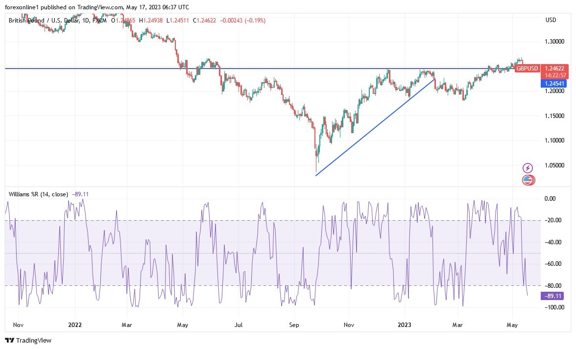Click the USD label atop the price scale

550,20
